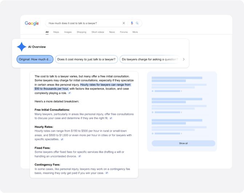Click the search magnifier icon

[x=137, y=23]
